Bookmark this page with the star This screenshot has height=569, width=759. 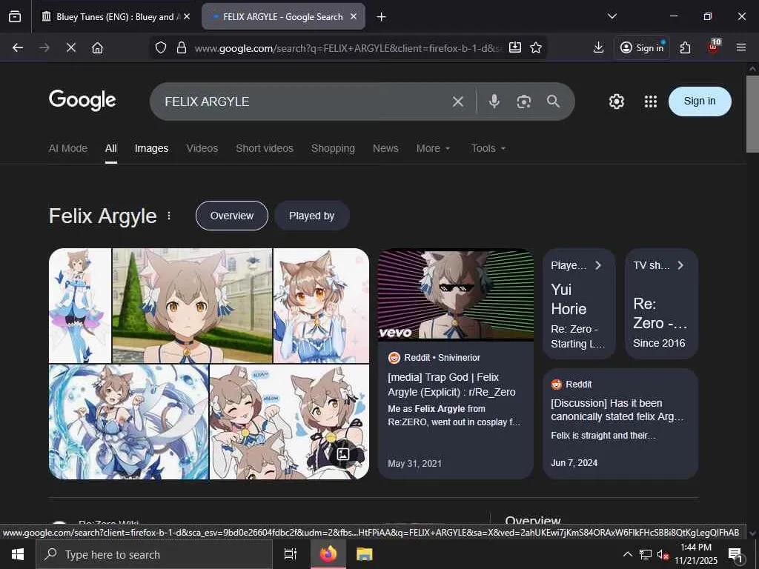point(535,47)
